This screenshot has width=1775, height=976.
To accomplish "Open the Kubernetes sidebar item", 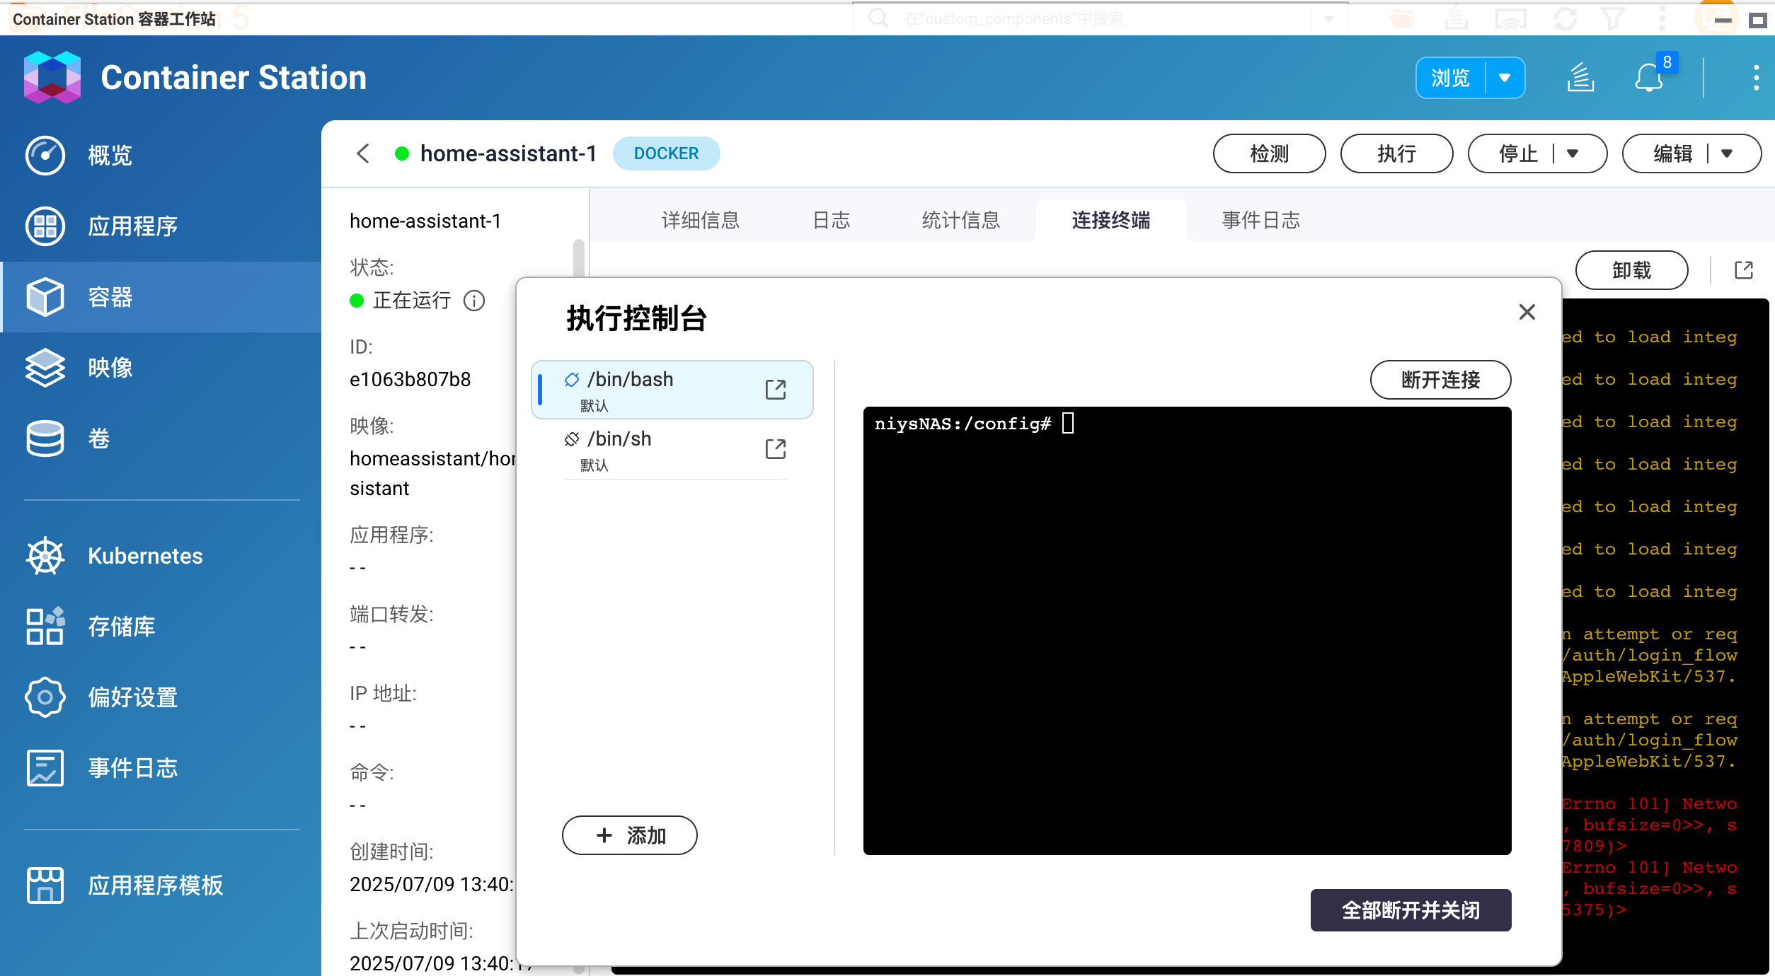I will (x=161, y=556).
